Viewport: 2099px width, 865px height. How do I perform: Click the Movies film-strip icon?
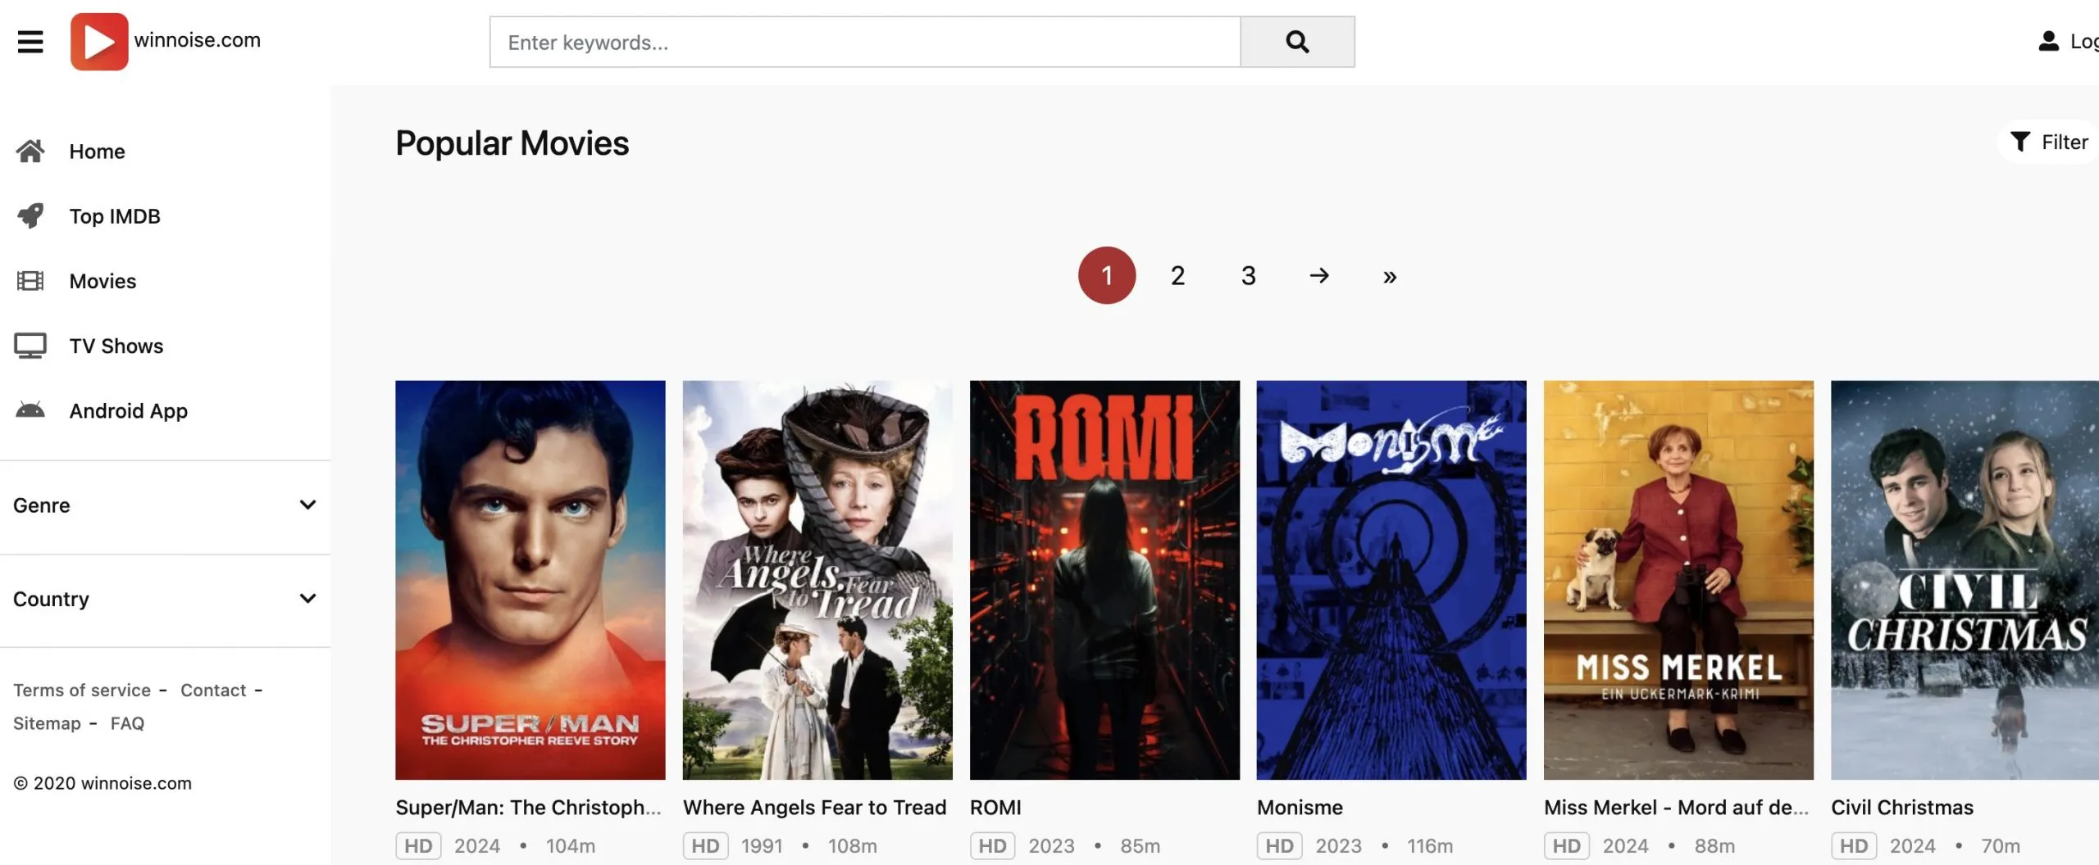[30, 280]
